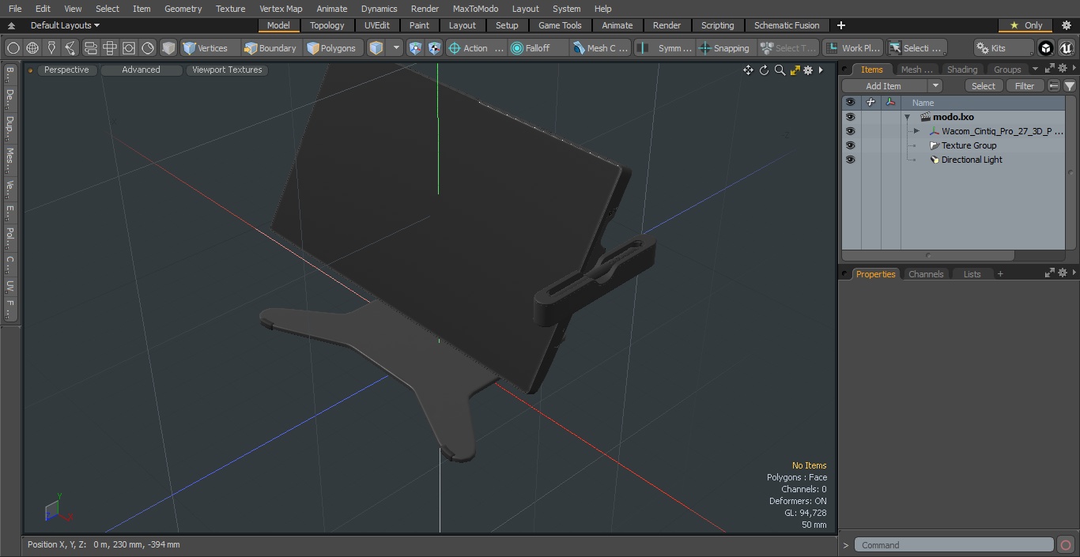Click properties panel settings gear icon
Viewport: 1080px width, 557px height.
[1063, 273]
